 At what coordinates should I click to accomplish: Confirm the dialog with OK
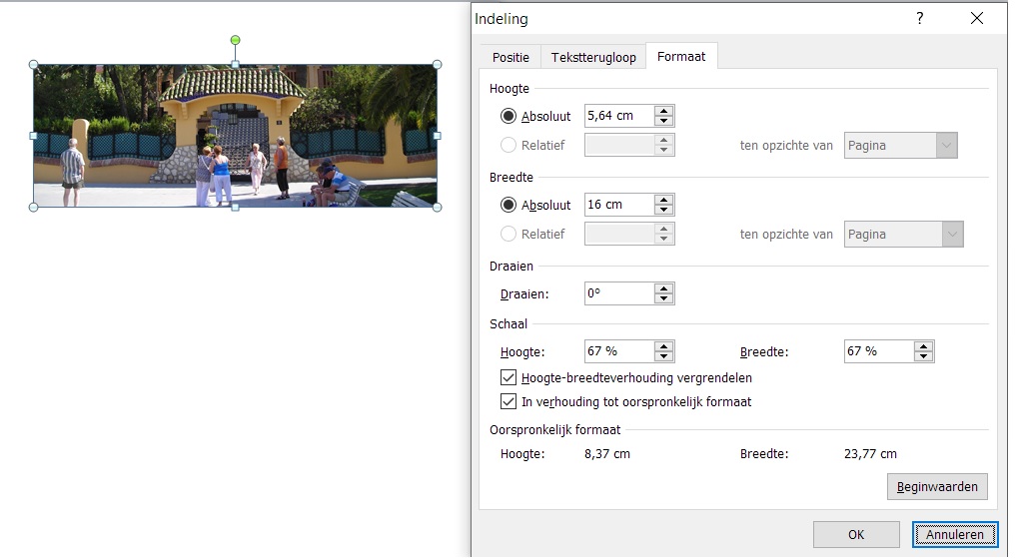856,535
